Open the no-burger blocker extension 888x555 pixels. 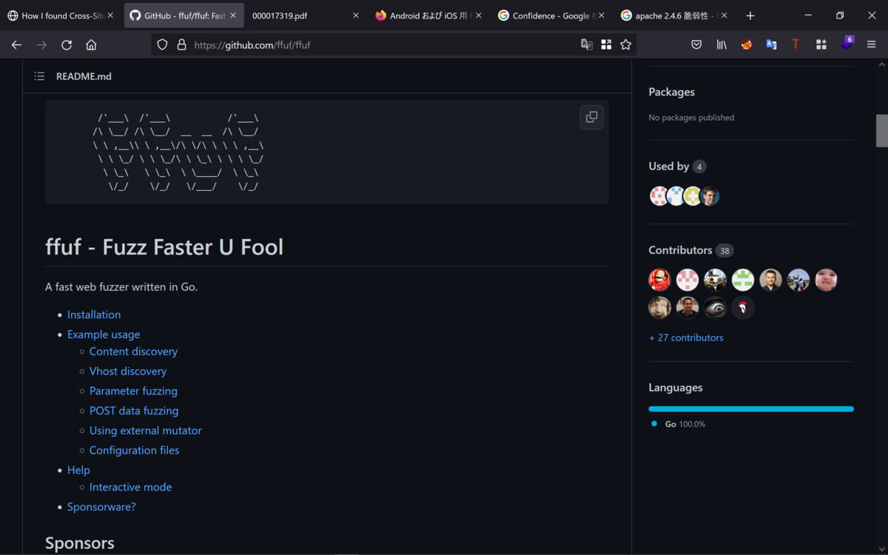(x=747, y=44)
